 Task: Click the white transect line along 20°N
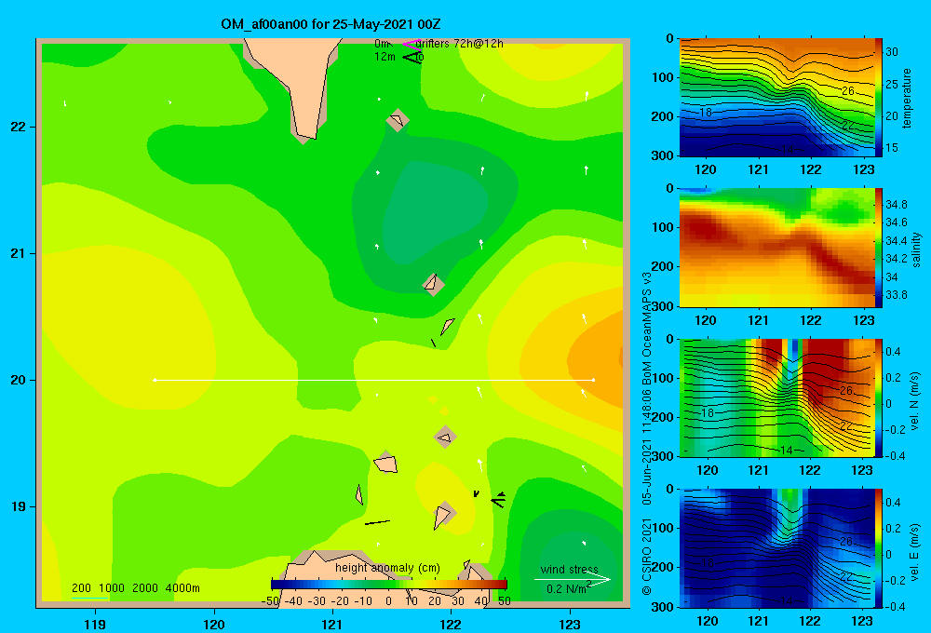click(x=374, y=380)
